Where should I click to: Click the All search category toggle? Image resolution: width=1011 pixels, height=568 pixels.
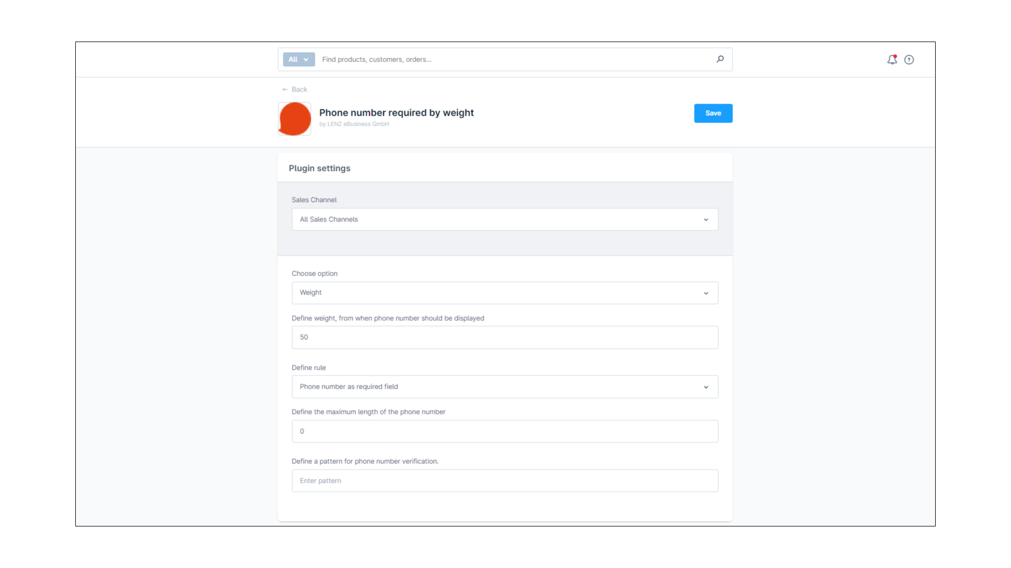(x=298, y=59)
